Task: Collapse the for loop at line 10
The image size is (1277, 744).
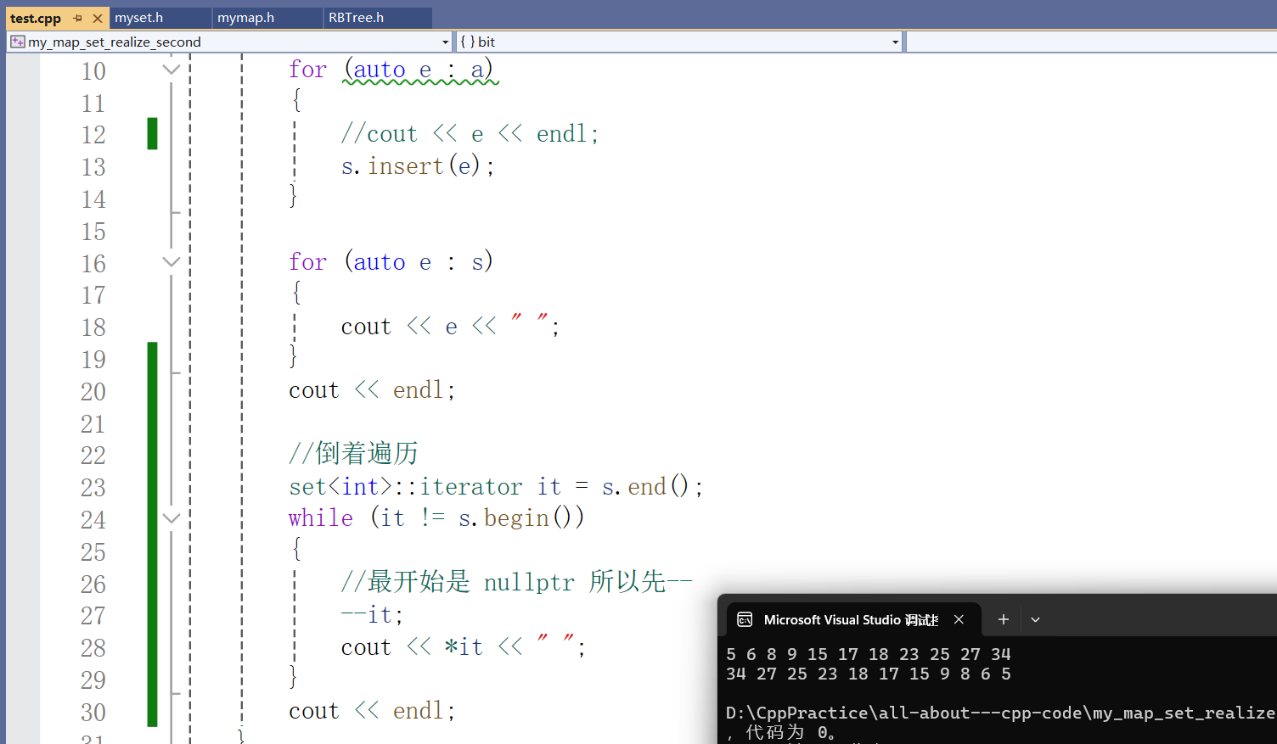Action: (172, 70)
